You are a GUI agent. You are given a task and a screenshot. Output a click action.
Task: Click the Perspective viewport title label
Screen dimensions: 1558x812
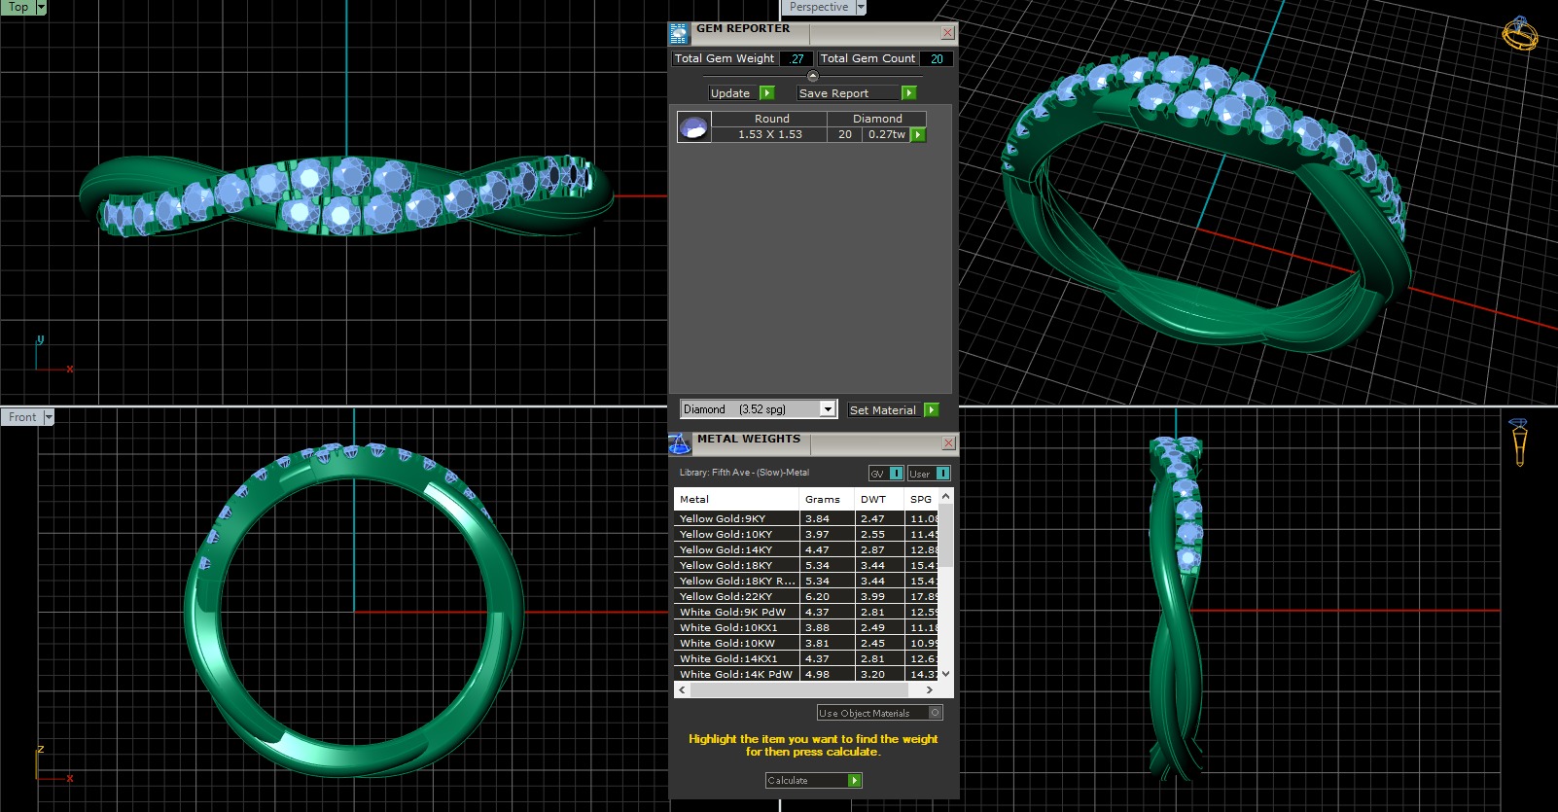(x=818, y=7)
